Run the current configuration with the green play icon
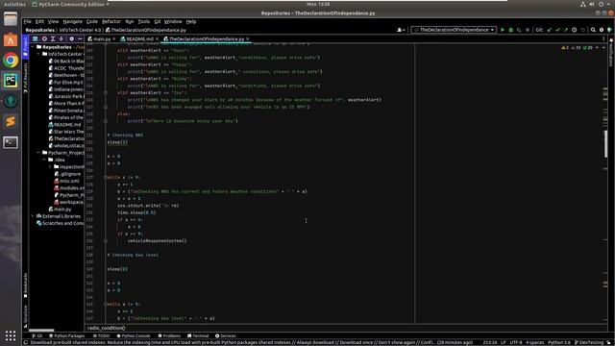The height and width of the screenshot is (346, 615). point(503,30)
